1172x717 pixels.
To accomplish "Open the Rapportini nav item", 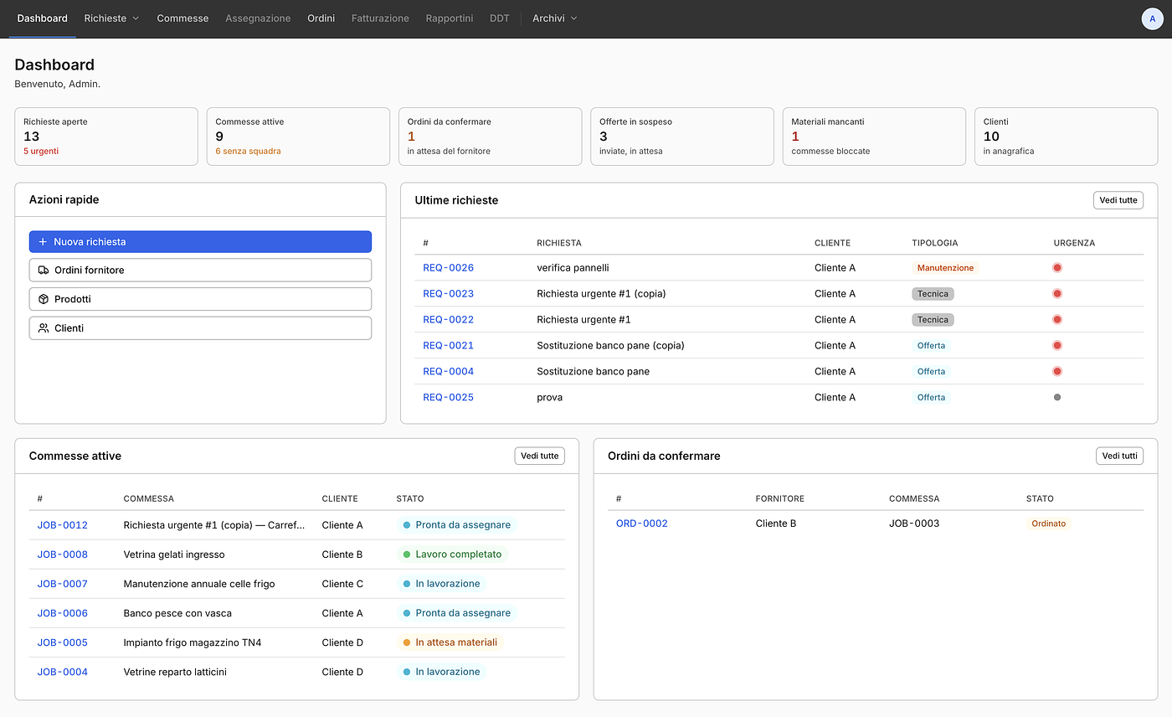I will (450, 18).
